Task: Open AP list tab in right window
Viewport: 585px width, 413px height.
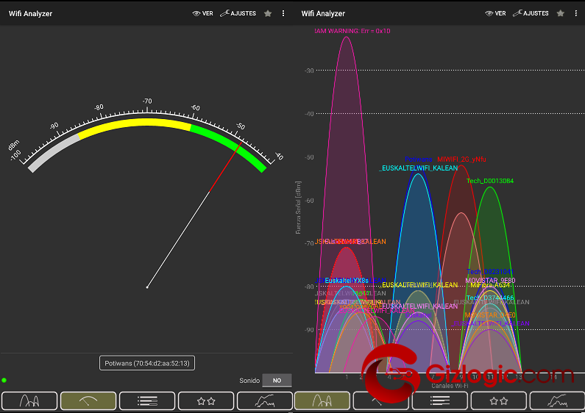Action: (440, 401)
